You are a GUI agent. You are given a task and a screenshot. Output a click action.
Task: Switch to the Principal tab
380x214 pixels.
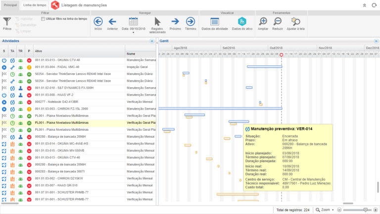pos(10,4)
